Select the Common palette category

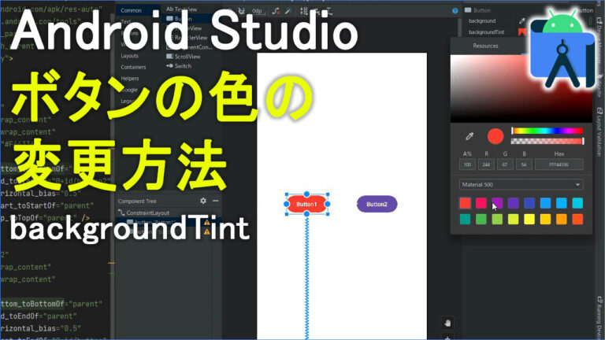132,10
